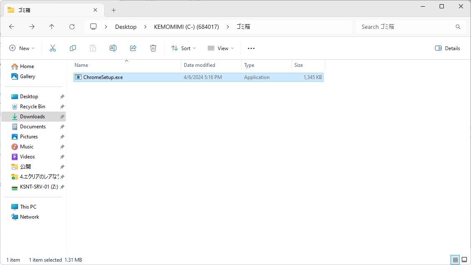Click the Cut scissors icon
The height and width of the screenshot is (265, 471).
53,48
